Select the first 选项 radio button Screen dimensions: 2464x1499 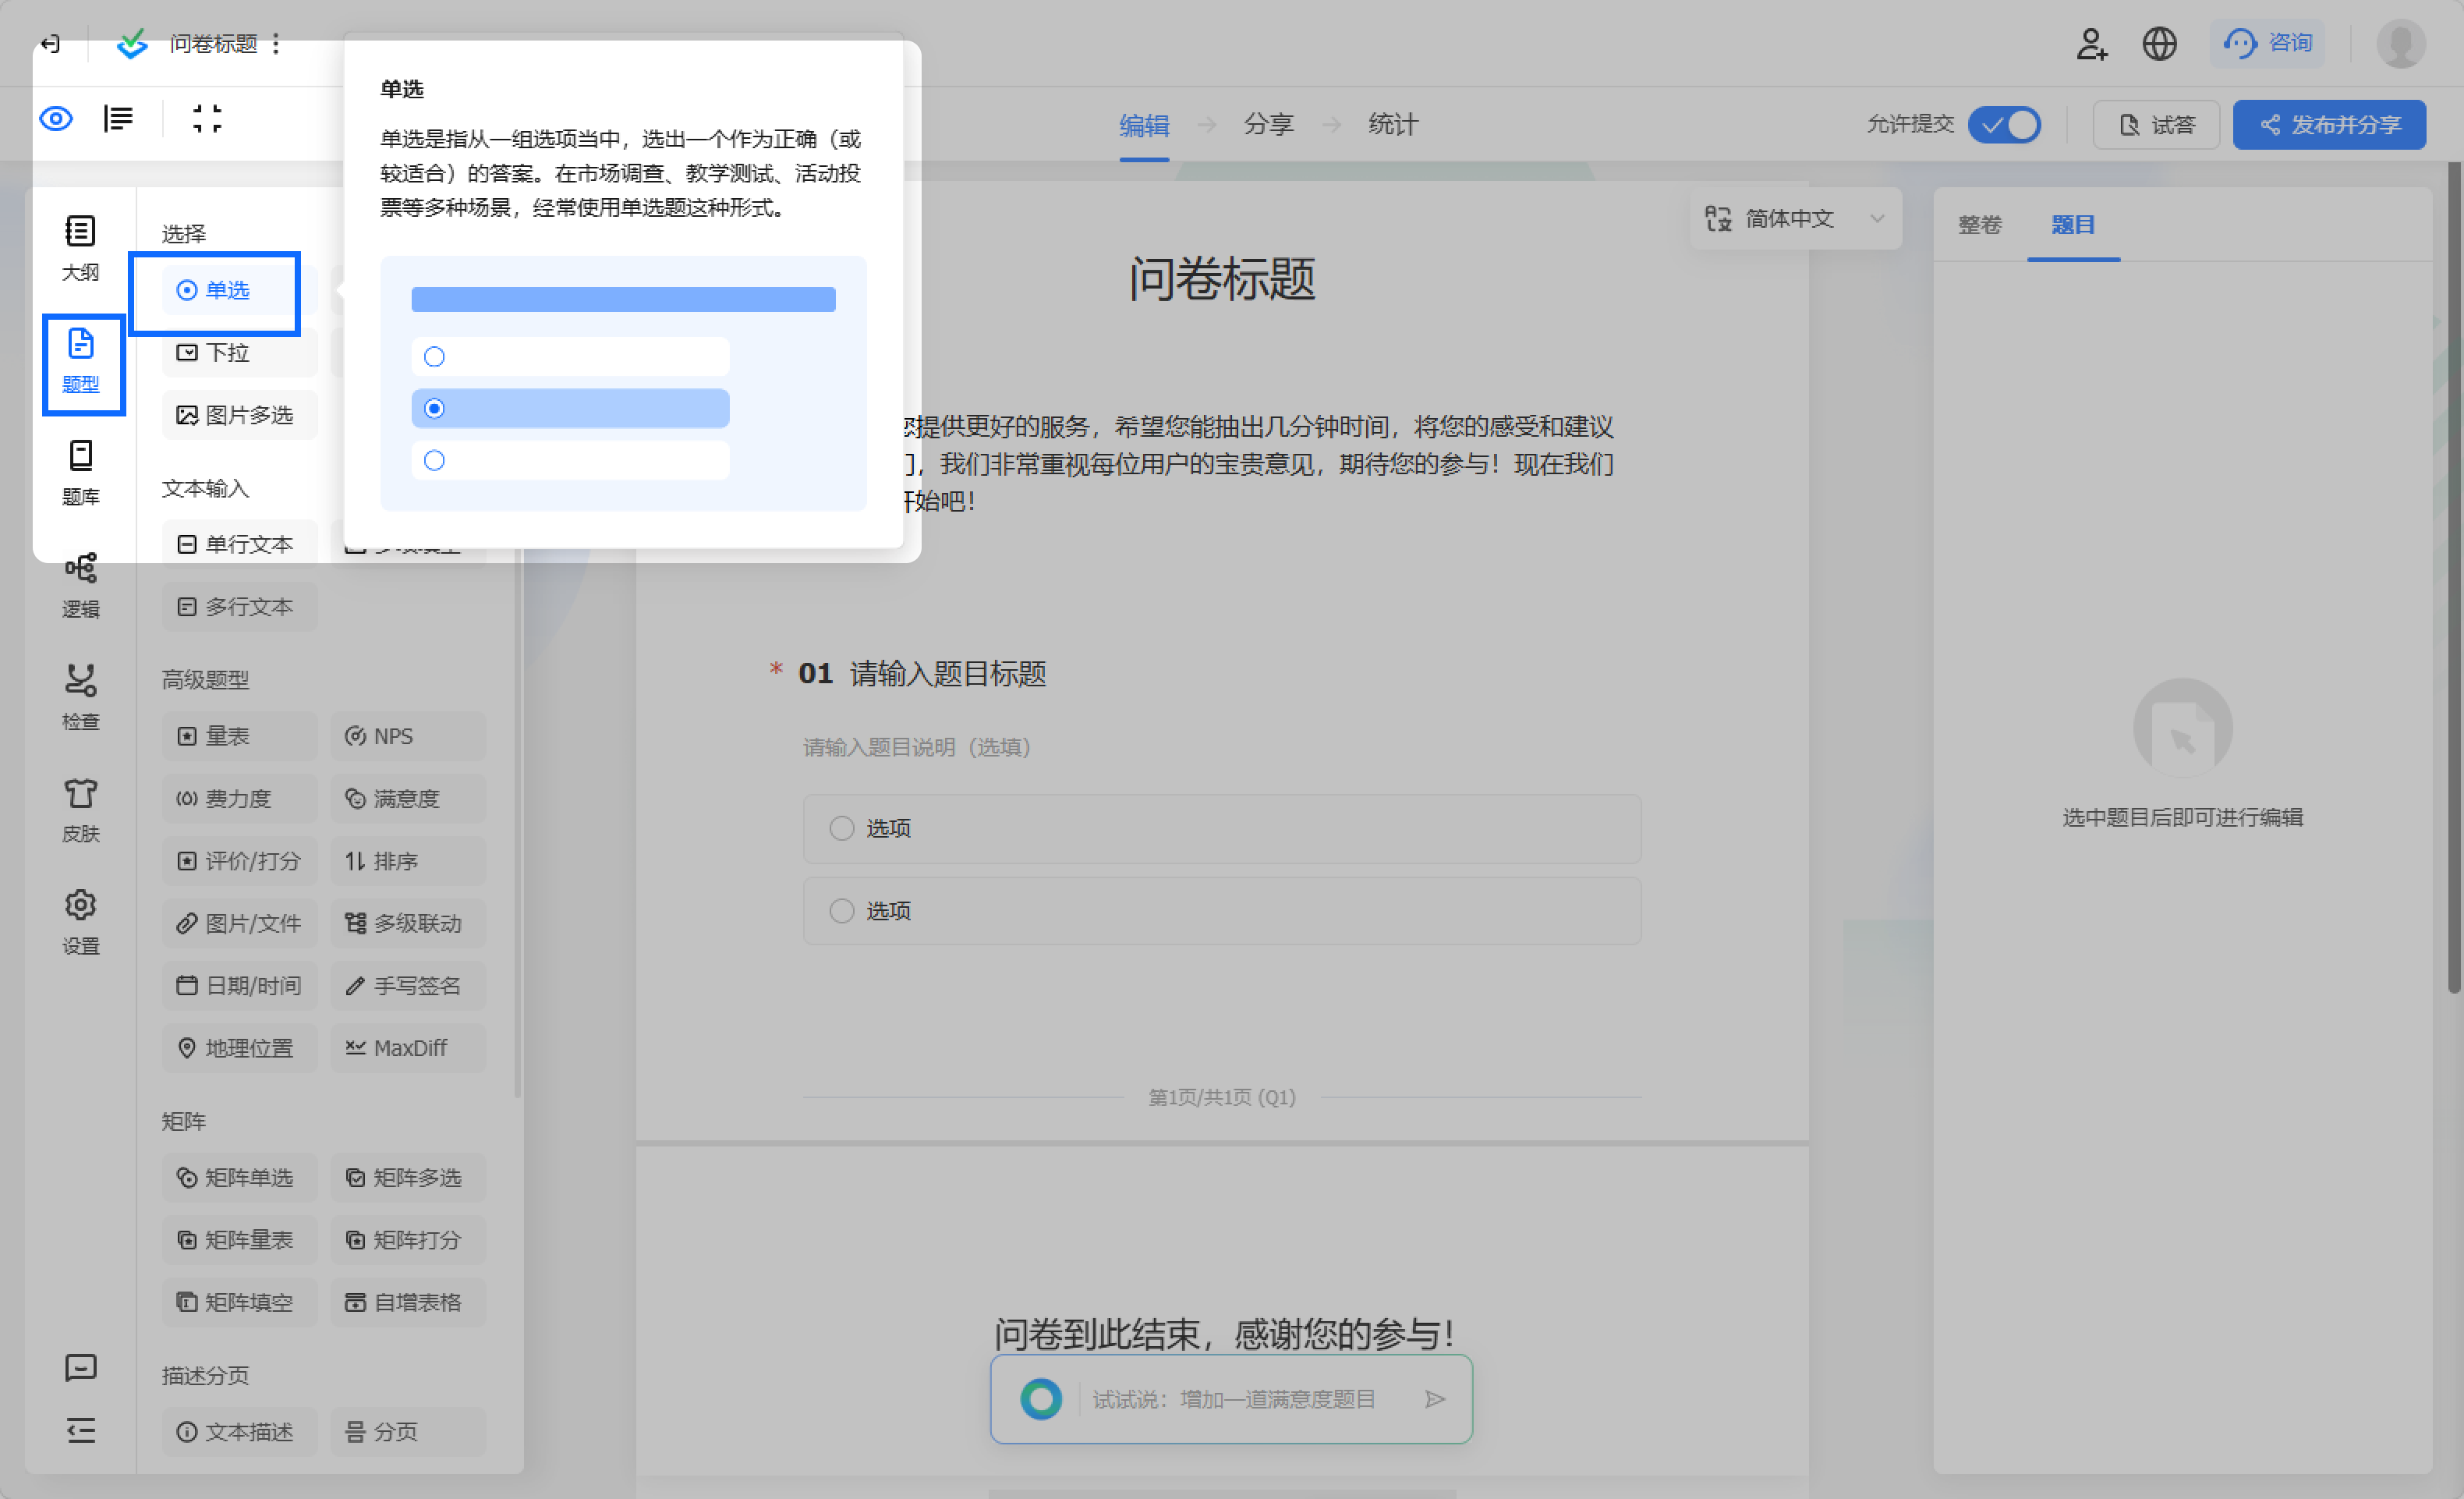point(842,828)
